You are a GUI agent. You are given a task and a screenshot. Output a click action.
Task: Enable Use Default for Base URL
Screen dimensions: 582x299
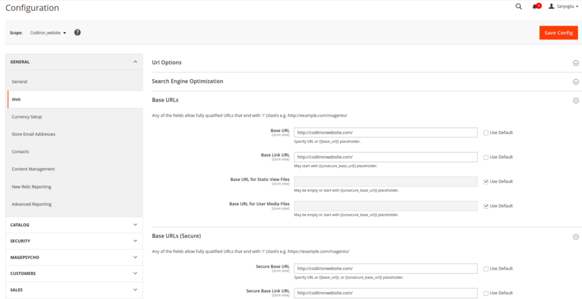pyautogui.click(x=486, y=133)
